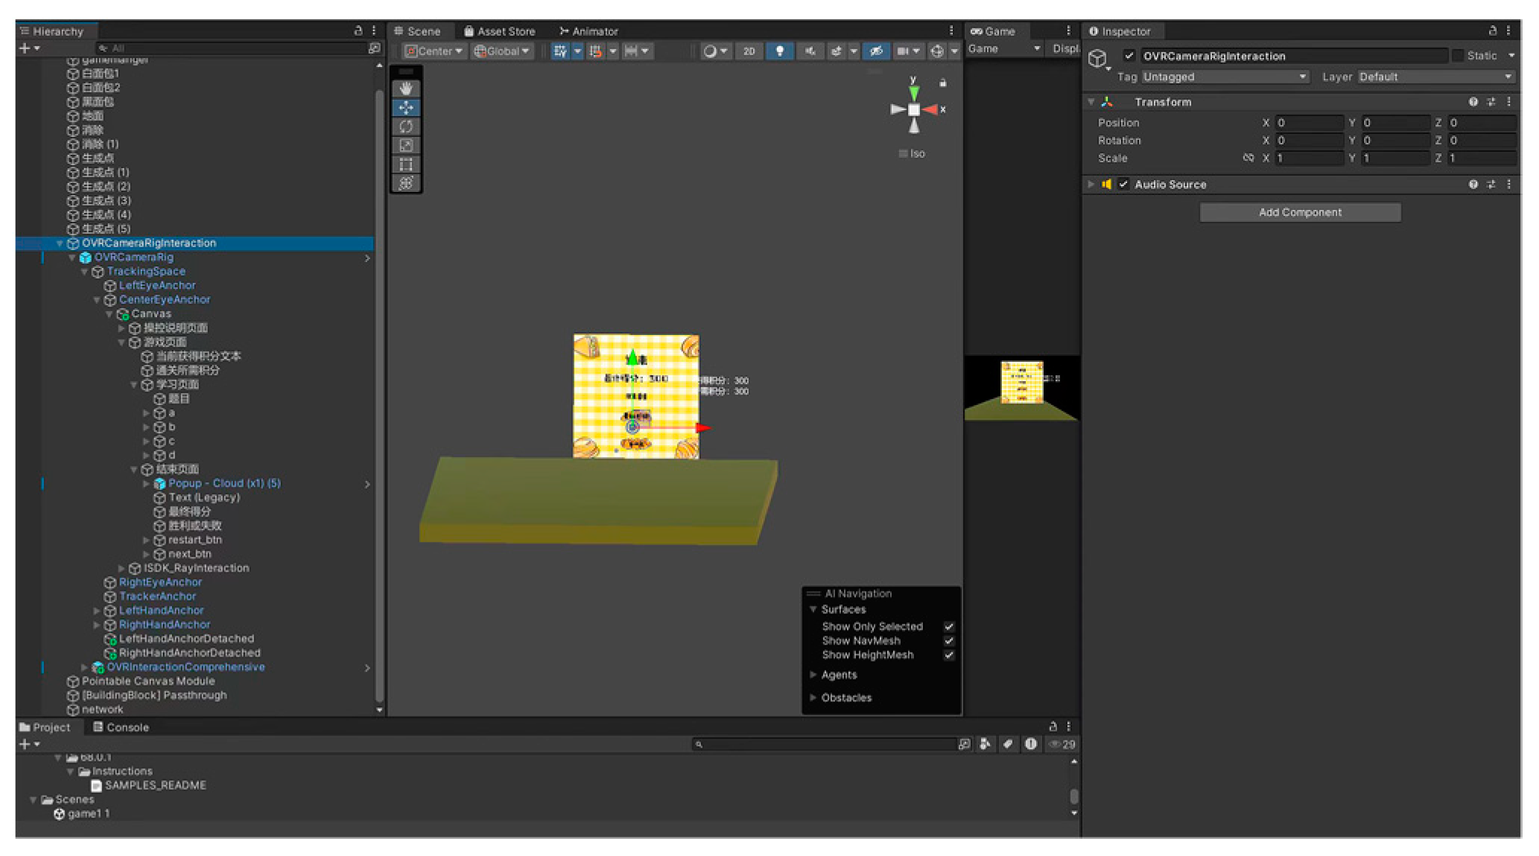Viewport: 1539px width, 856px height.
Task: Open the Global orientation dropdown
Action: pyautogui.click(x=502, y=51)
